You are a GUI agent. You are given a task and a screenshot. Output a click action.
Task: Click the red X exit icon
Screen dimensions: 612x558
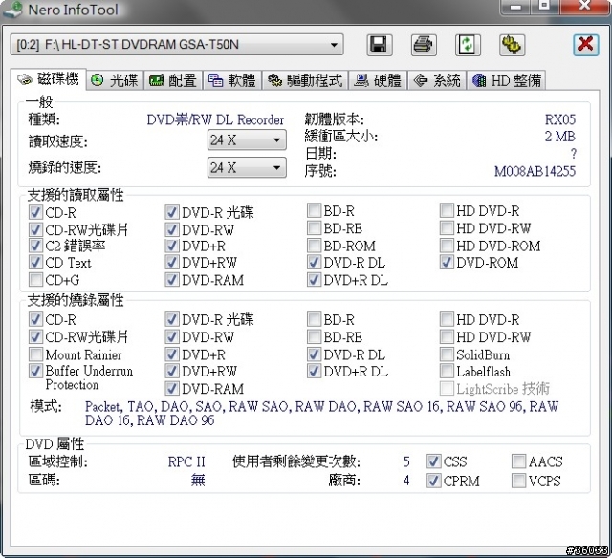click(585, 45)
